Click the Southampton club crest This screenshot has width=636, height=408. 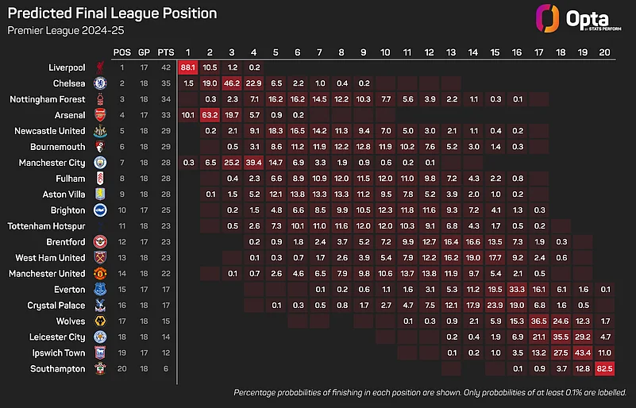click(x=99, y=369)
